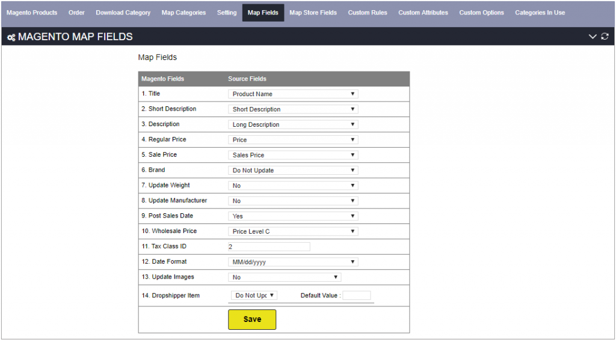Image resolution: width=616 pixels, height=340 pixels.
Task: Click the gears icon beside Magento Map Fields
Action: [x=11, y=37]
